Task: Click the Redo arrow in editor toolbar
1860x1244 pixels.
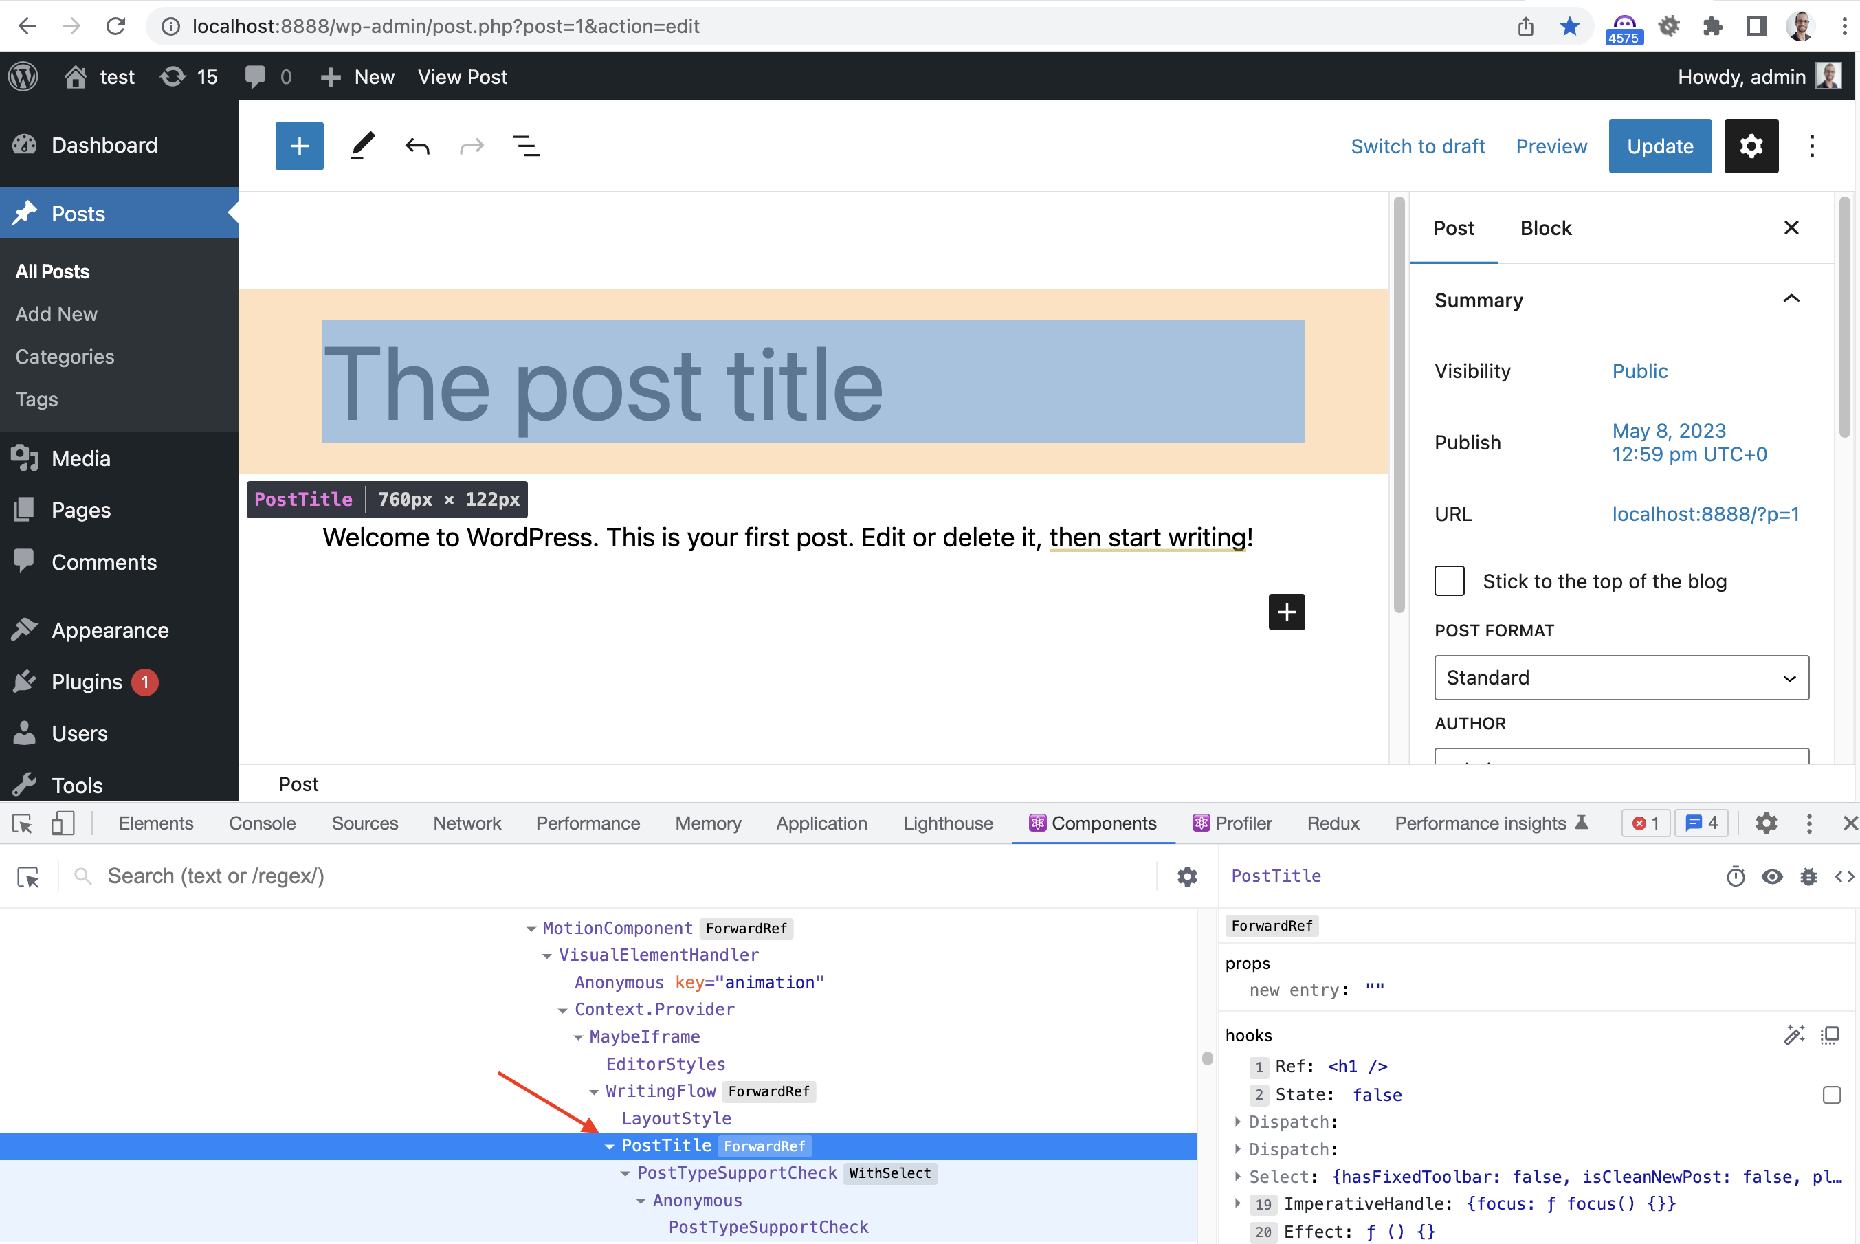Action: pos(472,146)
